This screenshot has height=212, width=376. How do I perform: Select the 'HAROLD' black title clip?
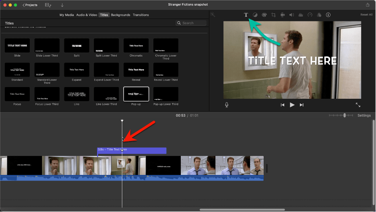click(x=163, y=165)
